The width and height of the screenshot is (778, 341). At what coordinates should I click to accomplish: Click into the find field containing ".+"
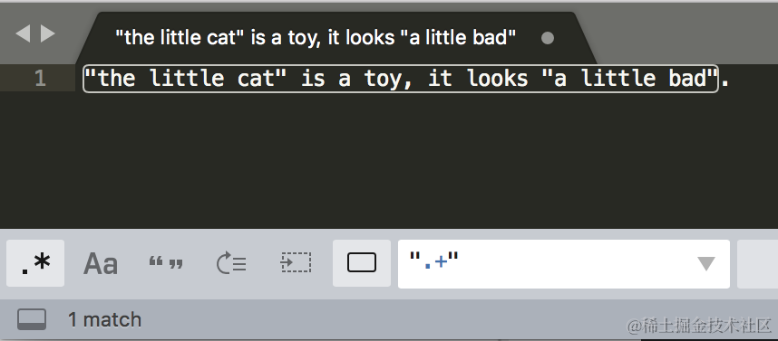click(x=564, y=264)
